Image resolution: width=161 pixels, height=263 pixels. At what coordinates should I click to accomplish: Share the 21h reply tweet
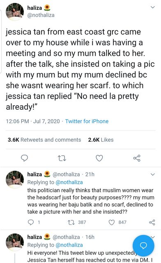(x=152, y=222)
